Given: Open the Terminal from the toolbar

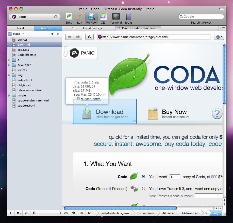Looking at the screenshot, I should pos(115,16).
